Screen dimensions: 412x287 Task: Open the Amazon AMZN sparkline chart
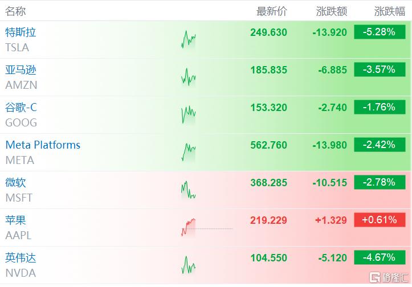[x=189, y=77]
